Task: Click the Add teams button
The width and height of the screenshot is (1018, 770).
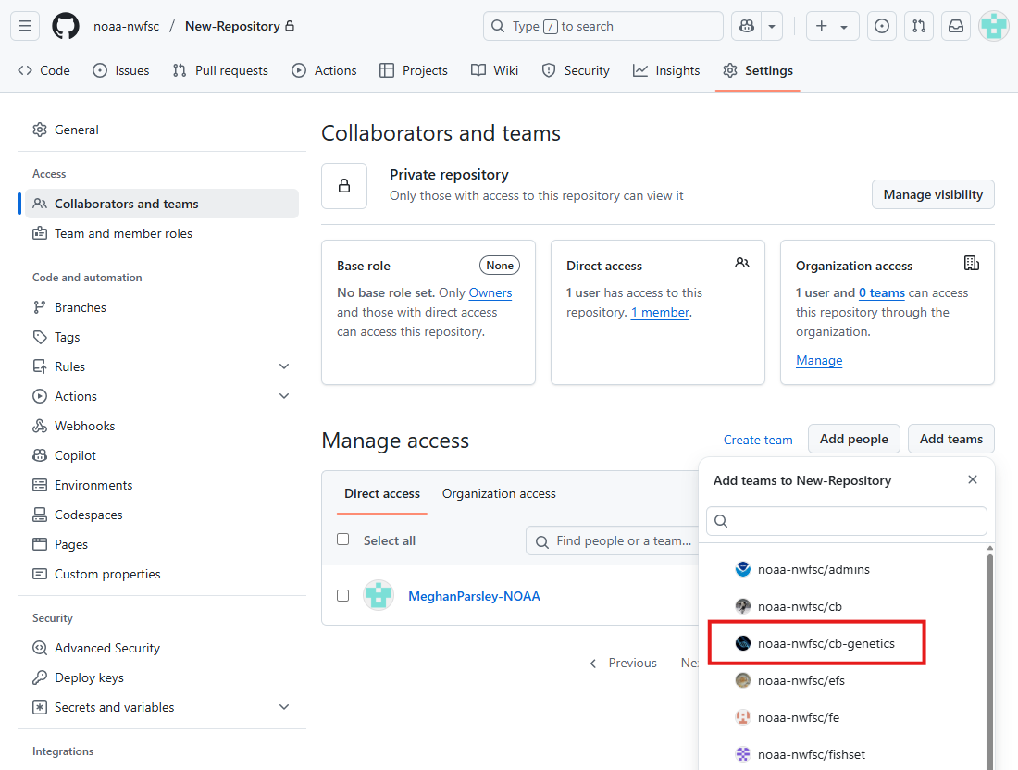Action: tap(951, 439)
